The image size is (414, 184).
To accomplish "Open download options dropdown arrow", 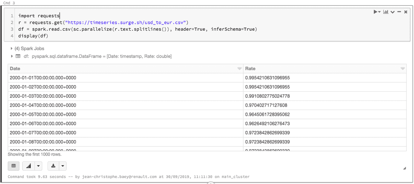I will (62, 166).
